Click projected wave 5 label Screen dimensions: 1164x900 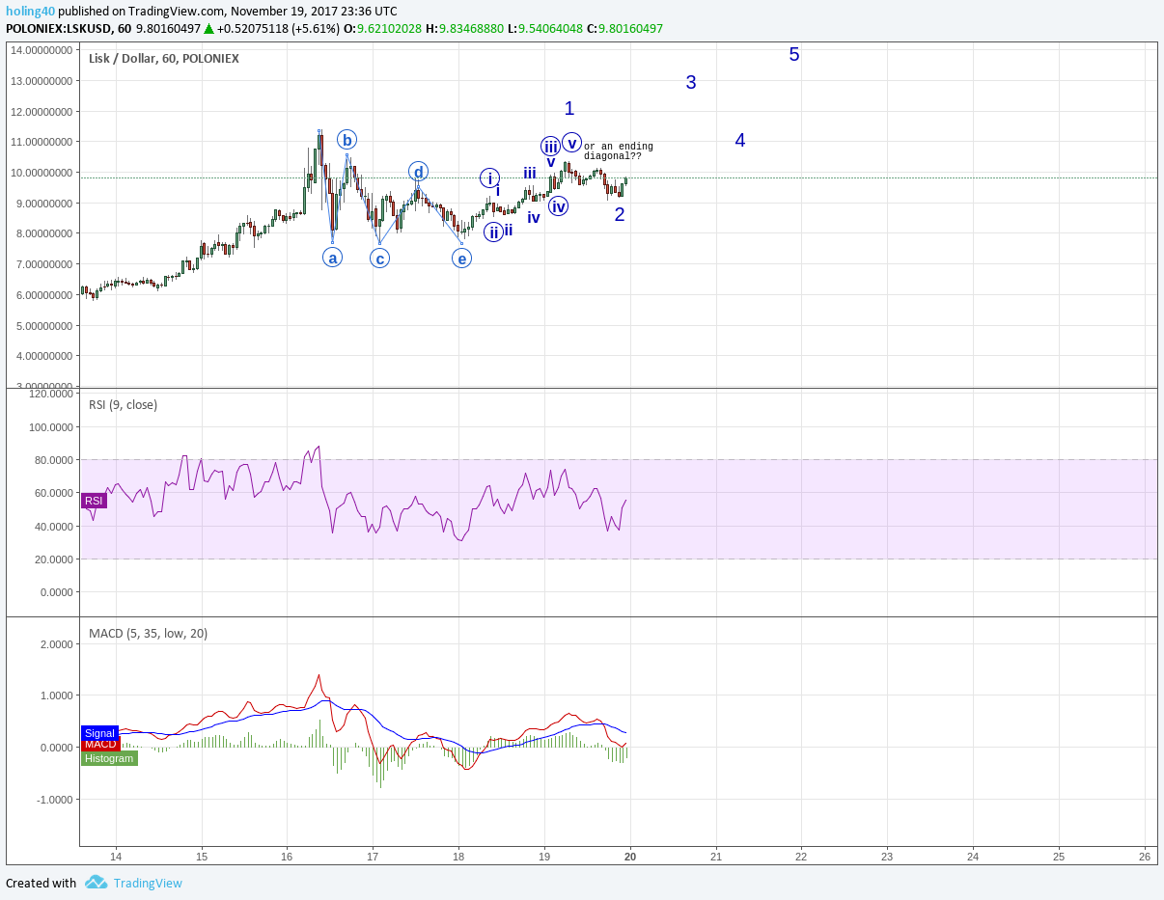[x=794, y=55]
